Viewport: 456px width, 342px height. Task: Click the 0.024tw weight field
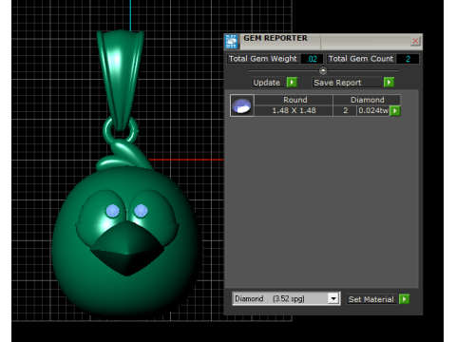pyautogui.click(x=373, y=110)
